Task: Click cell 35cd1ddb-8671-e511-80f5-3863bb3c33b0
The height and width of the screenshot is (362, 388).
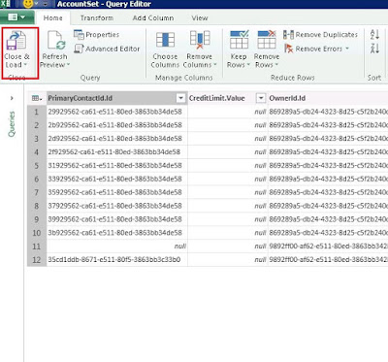Action: (x=117, y=260)
